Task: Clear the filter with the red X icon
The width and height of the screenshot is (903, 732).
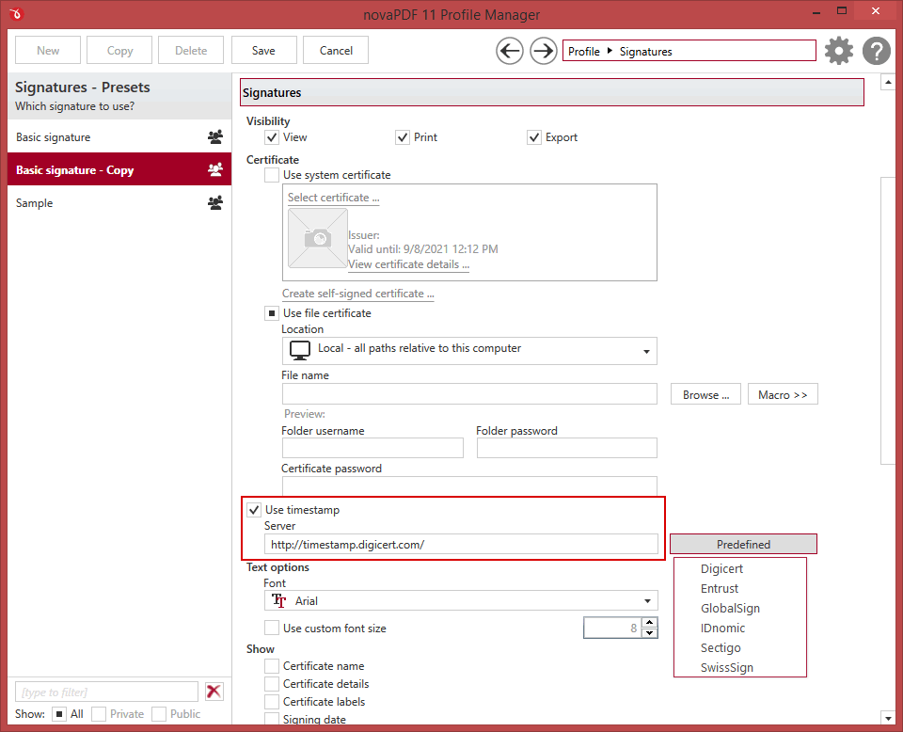Action: (x=214, y=692)
